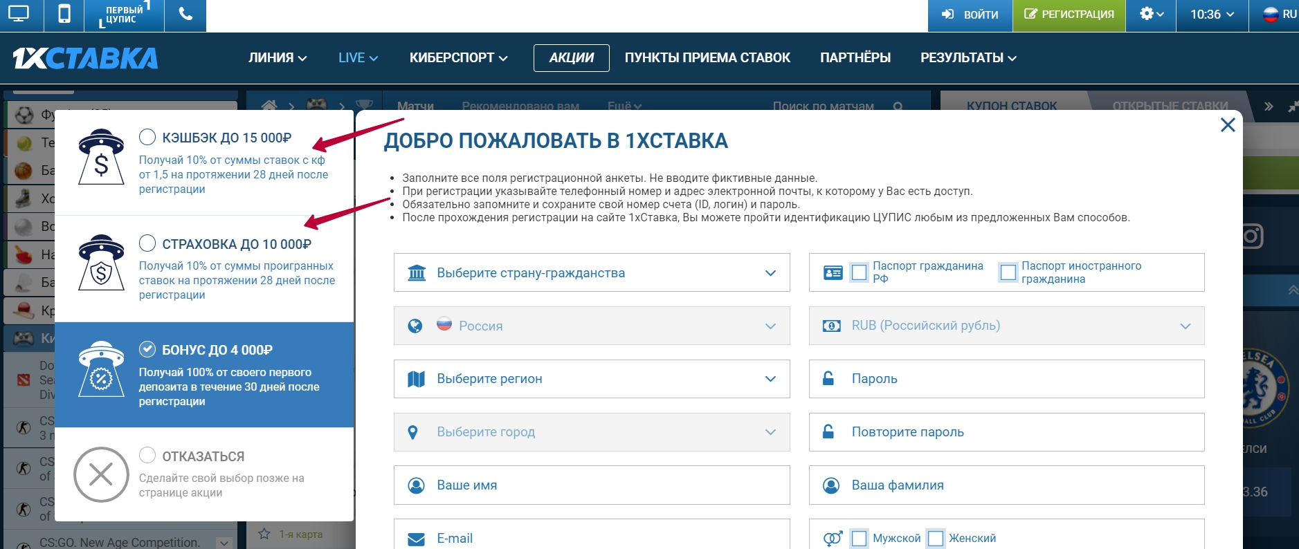The width and height of the screenshot is (1299, 549).
Task: Click in the E-mail field
Action: click(592, 534)
